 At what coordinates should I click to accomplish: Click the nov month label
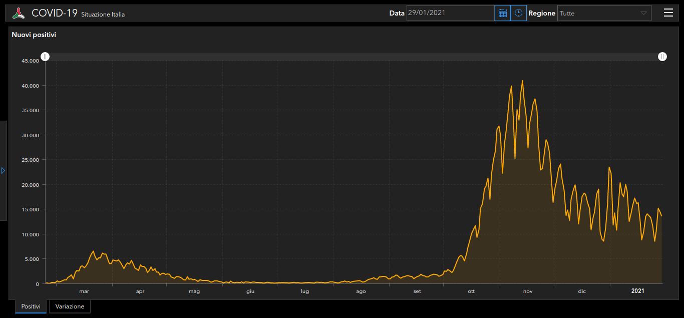coord(528,291)
